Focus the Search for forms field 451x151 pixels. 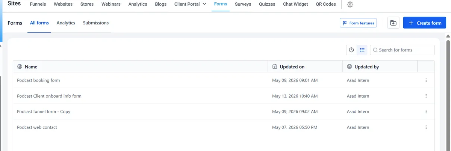click(402, 50)
